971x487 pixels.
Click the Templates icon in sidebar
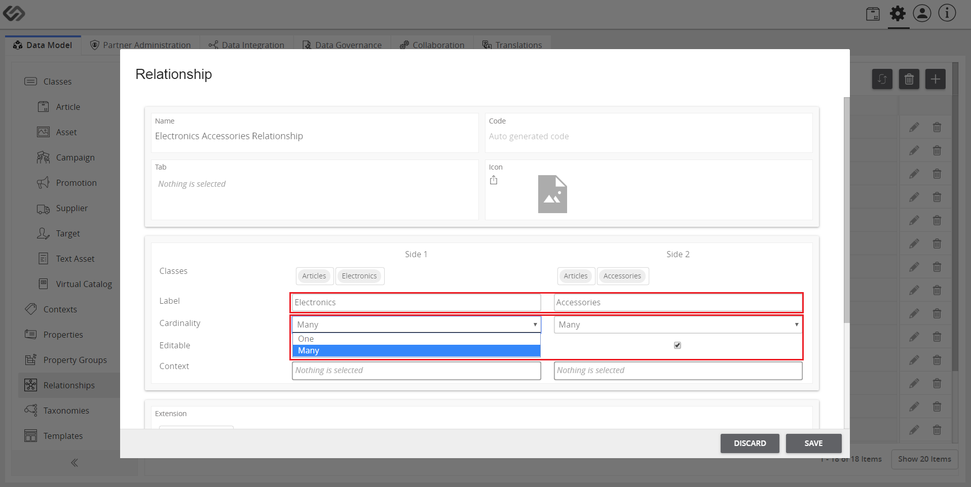(x=31, y=435)
